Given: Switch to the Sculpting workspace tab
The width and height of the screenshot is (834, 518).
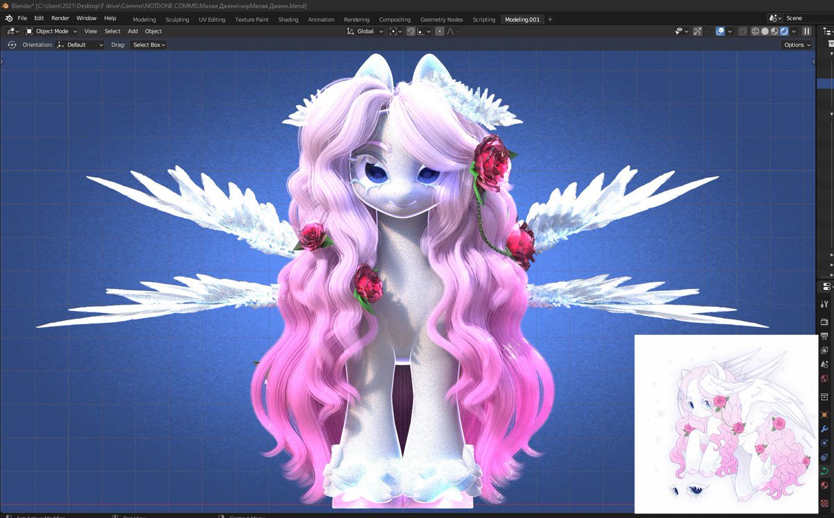Looking at the screenshot, I should tap(177, 19).
